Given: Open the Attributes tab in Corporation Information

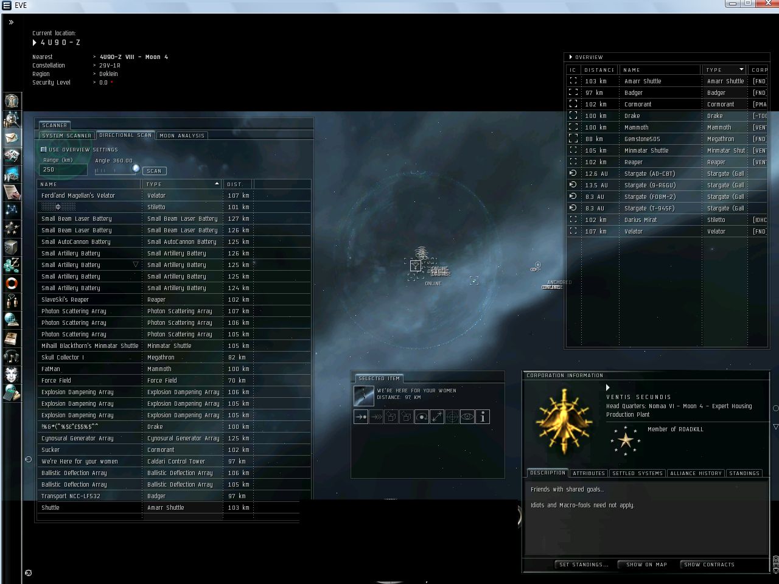Looking at the screenshot, I should [x=589, y=473].
